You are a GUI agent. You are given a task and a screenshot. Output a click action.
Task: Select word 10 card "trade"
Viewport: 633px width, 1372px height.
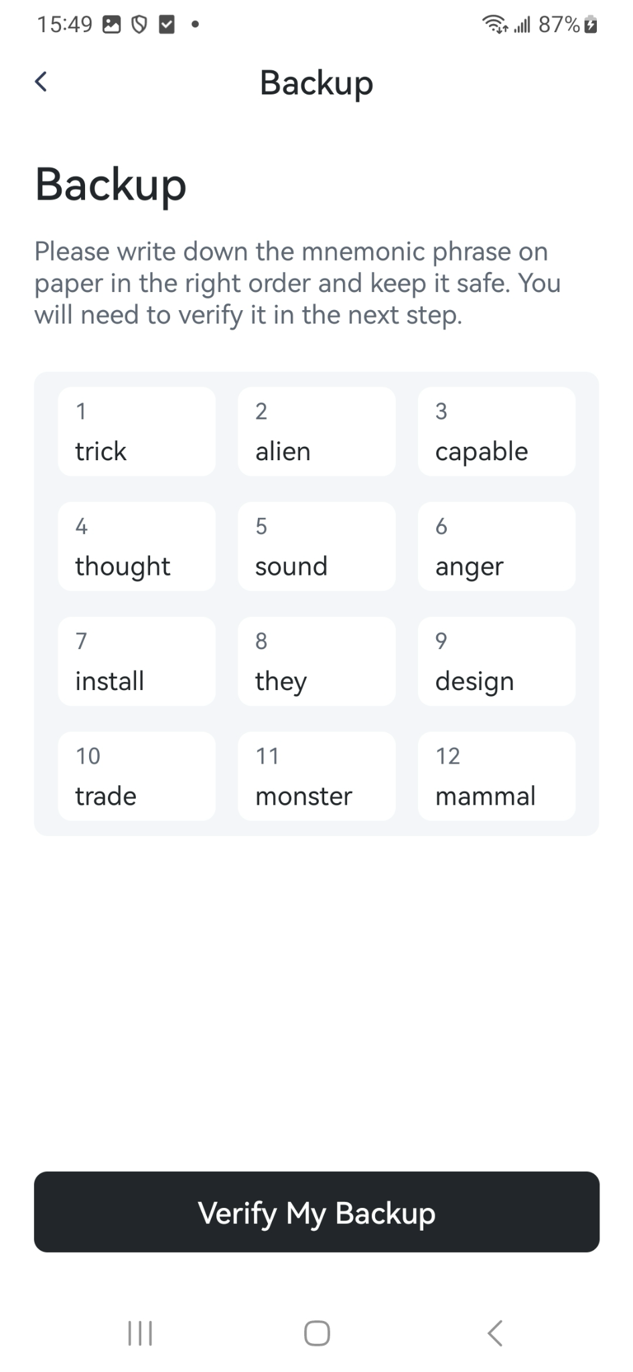pyautogui.click(x=137, y=776)
